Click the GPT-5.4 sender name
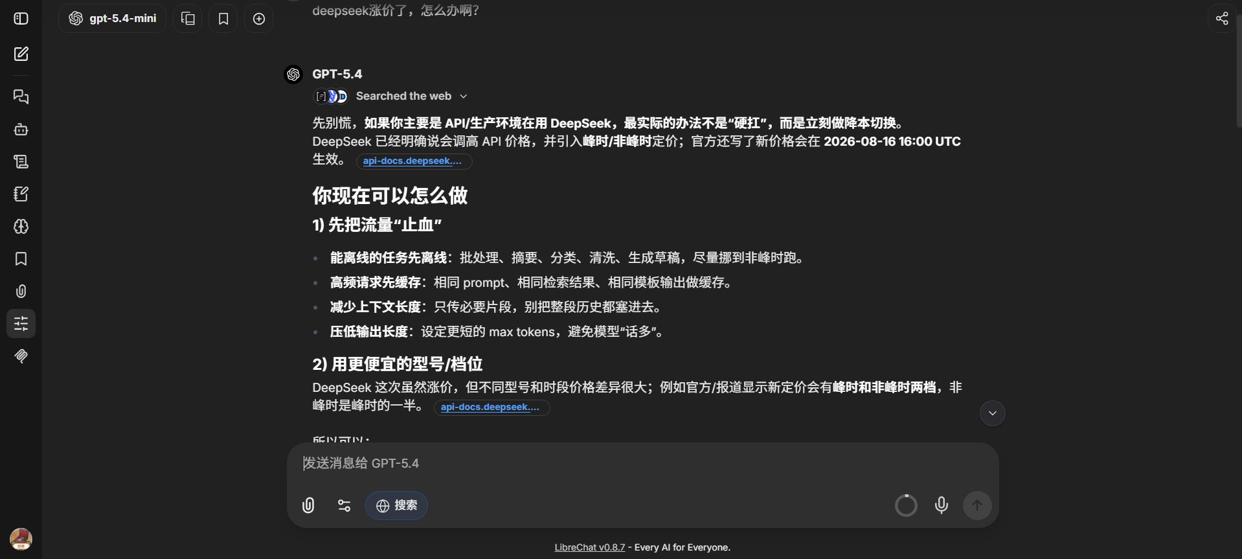Image resolution: width=1242 pixels, height=559 pixels. click(x=337, y=74)
